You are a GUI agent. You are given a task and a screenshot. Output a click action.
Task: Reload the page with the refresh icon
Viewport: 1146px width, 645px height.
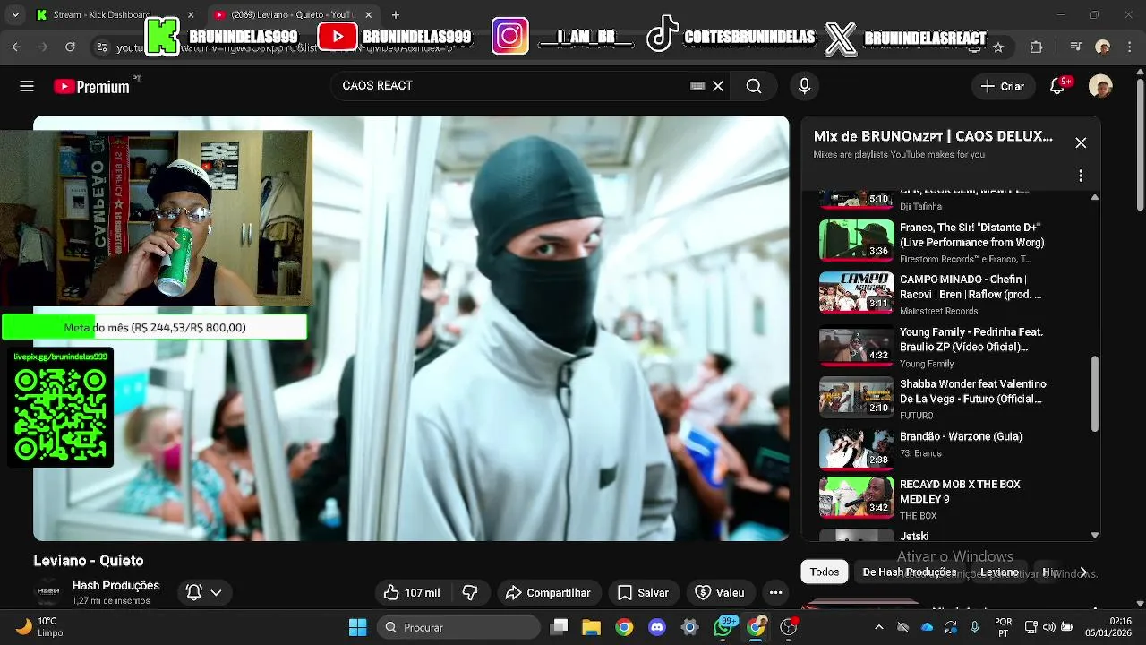click(70, 47)
